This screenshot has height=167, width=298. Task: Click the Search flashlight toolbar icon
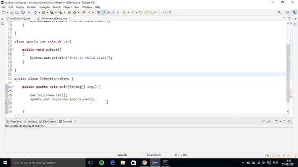click(89, 13)
